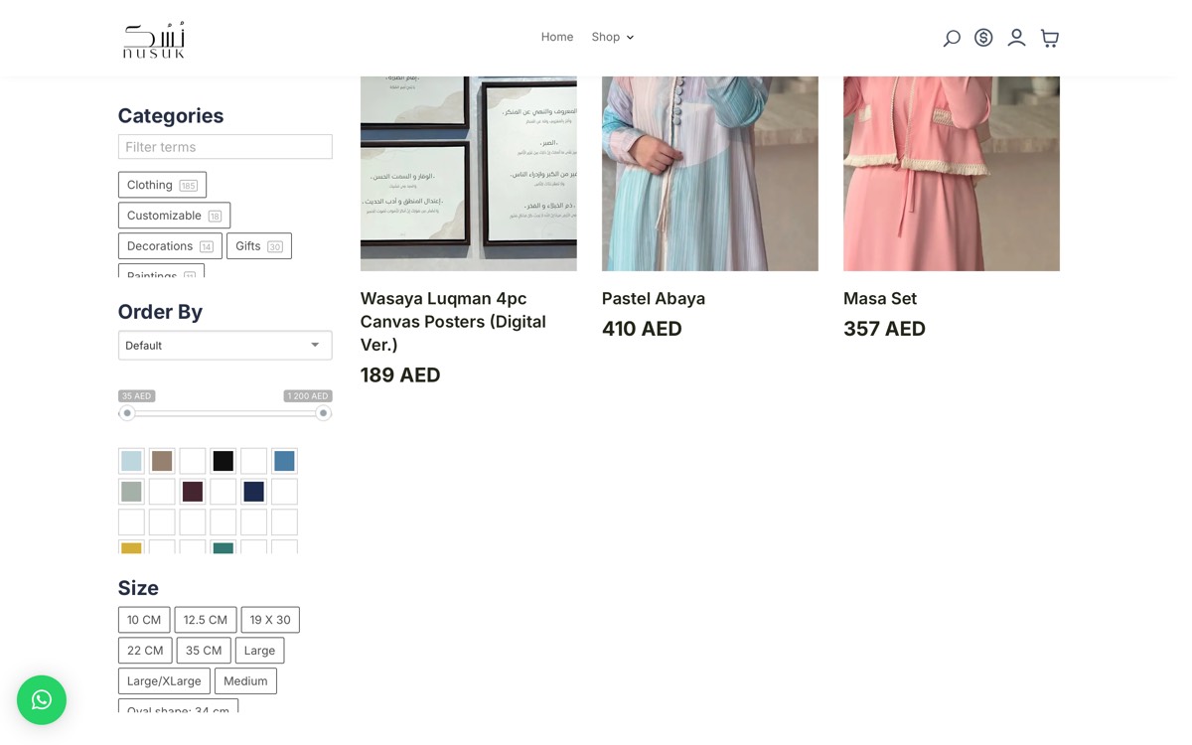This screenshot has width=1192, height=745.
Task: Toggle the Decorations category filter
Action: [x=170, y=246]
